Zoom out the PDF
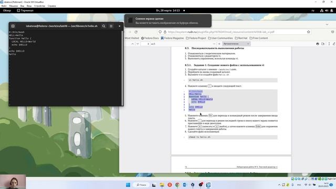Viewport: 336px width, 189px height. click(x=214, y=44)
